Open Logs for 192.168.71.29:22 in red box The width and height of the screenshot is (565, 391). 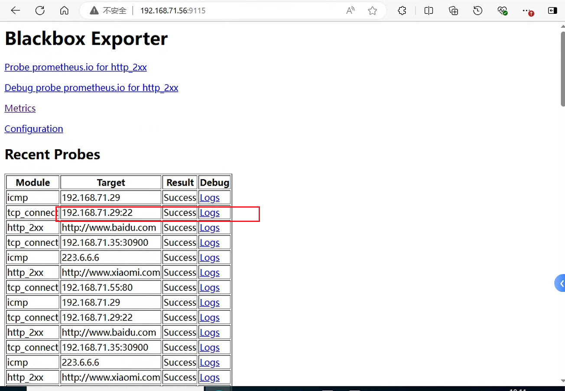coord(210,213)
